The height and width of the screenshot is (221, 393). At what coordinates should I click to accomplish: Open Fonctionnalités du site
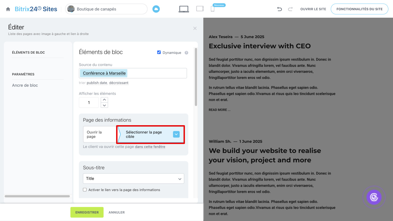tap(360, 9)
